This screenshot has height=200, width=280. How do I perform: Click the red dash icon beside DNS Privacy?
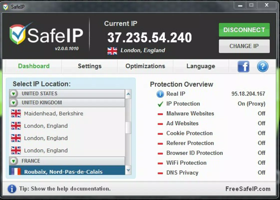coord(160,173)
